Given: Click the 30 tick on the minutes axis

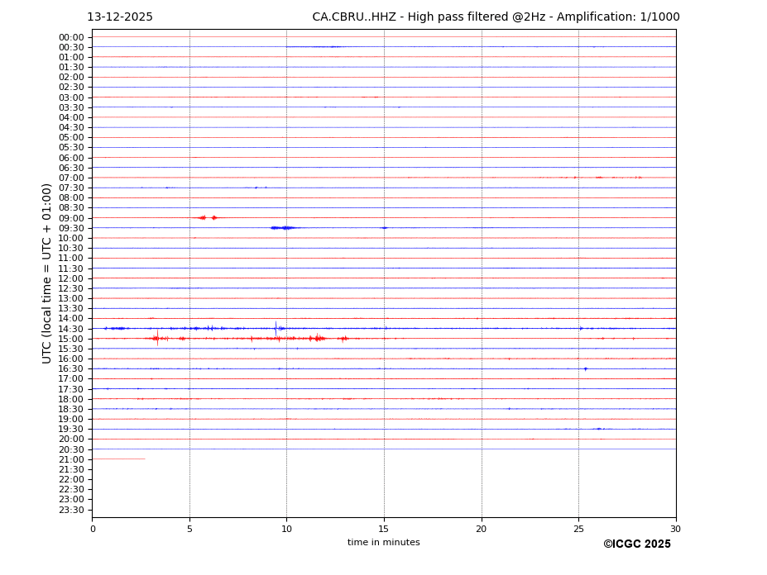Looking at the screenshot, I should pyautogui.click(x=675, y=530).
